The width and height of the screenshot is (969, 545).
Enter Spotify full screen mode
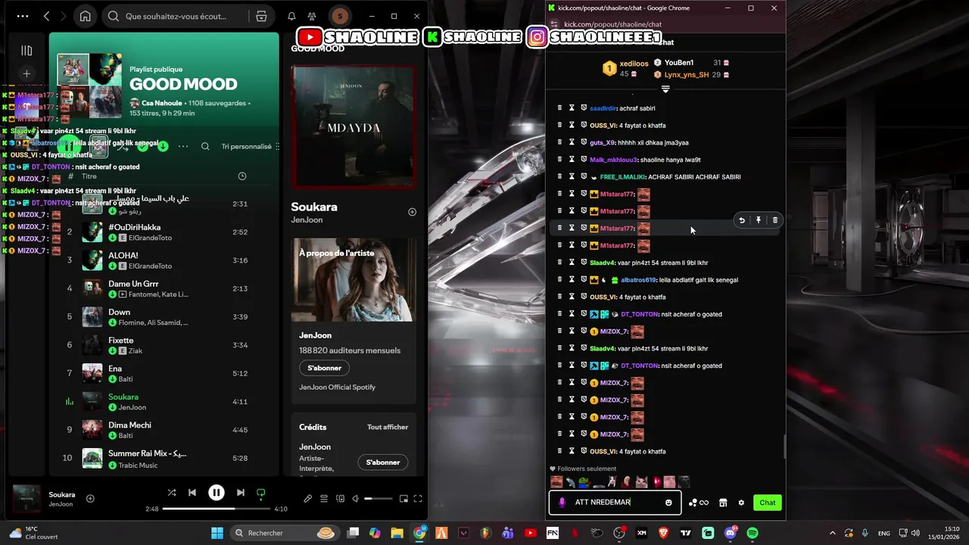click(418, 498)
